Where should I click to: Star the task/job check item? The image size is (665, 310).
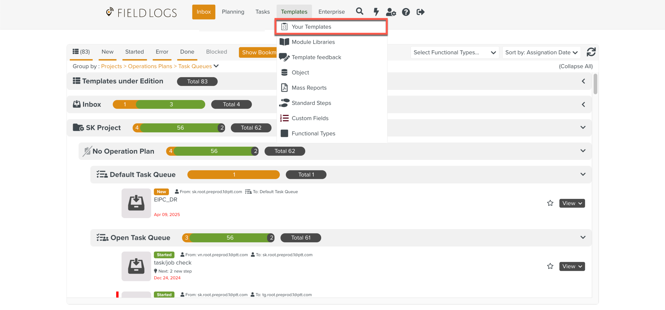(x=550, y=266)
